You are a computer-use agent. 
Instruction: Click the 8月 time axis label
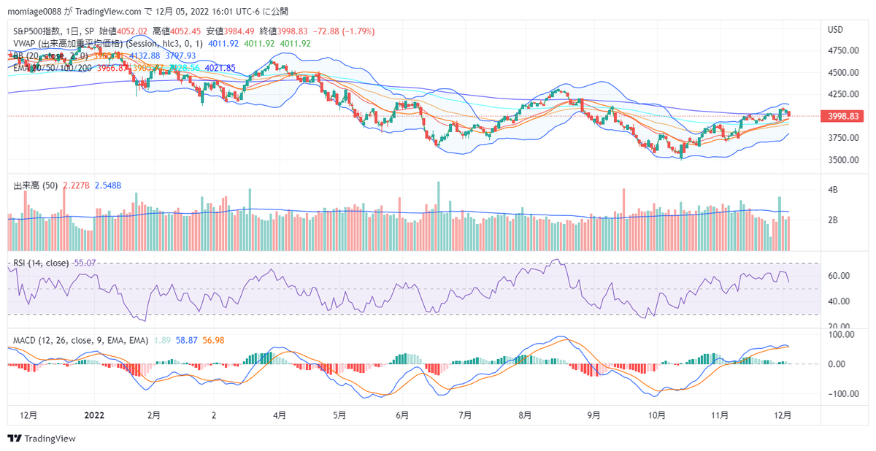click(x=526, y=415)
